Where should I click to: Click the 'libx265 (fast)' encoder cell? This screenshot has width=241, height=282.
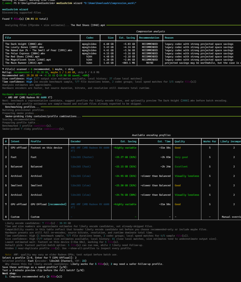[x=81, y=167]
